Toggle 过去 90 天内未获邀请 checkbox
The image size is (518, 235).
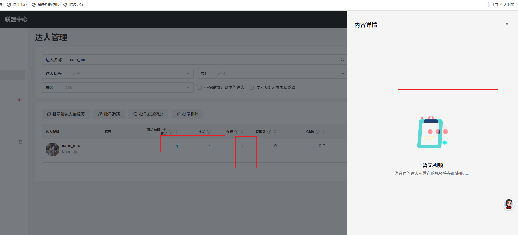[251, 87]
